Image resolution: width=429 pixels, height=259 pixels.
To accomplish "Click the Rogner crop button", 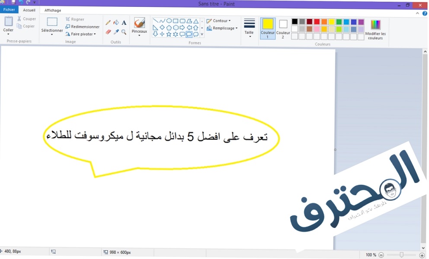I will click(75, 19).
